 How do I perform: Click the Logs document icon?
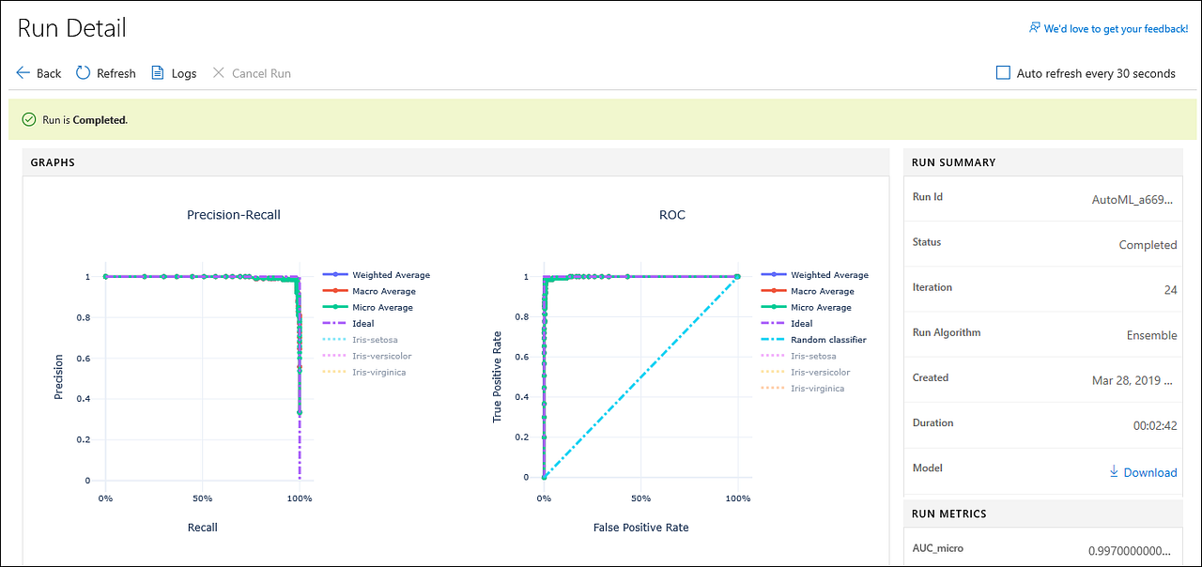(x=158, y=72)
